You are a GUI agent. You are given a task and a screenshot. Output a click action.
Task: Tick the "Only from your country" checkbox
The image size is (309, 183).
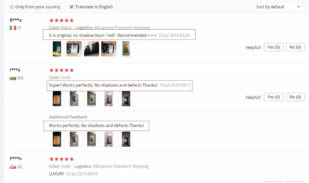[12, 7]
